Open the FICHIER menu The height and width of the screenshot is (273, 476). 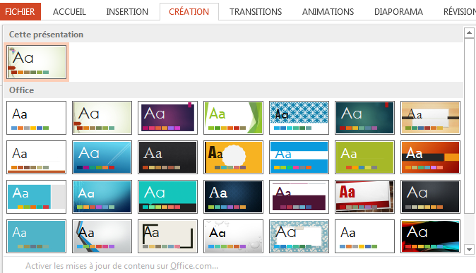tap(20, 11)
